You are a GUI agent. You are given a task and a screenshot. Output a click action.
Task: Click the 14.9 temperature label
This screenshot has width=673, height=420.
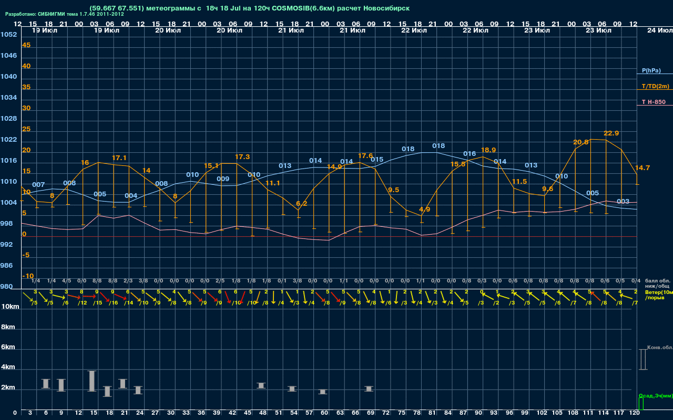pyautogui.click(x=334, y=166)
